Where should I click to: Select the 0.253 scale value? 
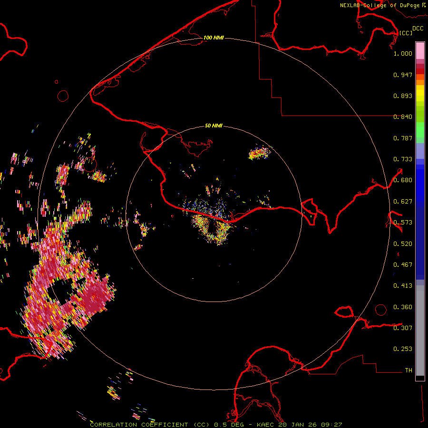403,349
